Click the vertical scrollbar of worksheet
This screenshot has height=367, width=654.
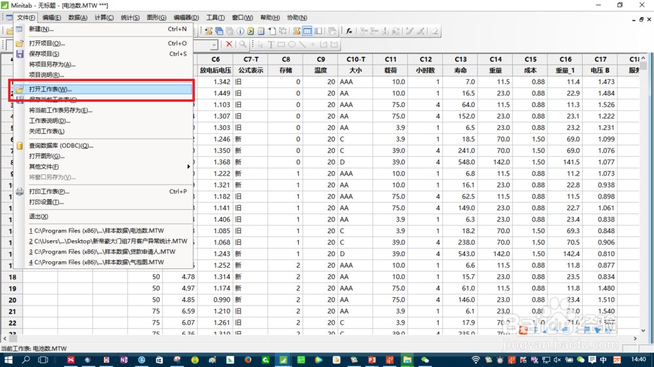click(x=643, y=194)
